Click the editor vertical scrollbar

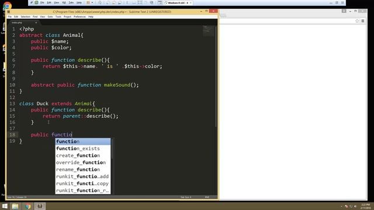216,76
